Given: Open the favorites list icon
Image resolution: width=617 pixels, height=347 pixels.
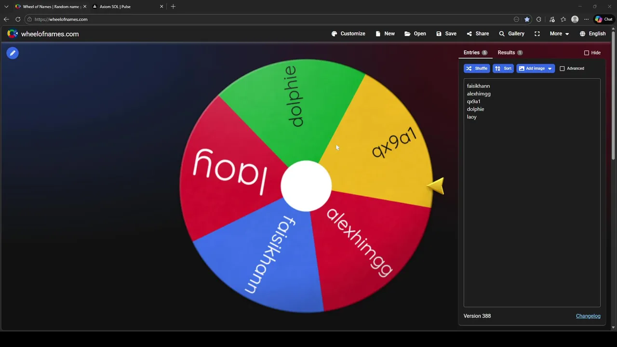Looking at the screenshot, I should click(563, 19).
